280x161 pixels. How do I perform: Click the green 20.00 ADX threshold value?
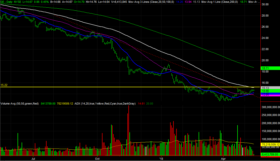[x=150, y=104]
